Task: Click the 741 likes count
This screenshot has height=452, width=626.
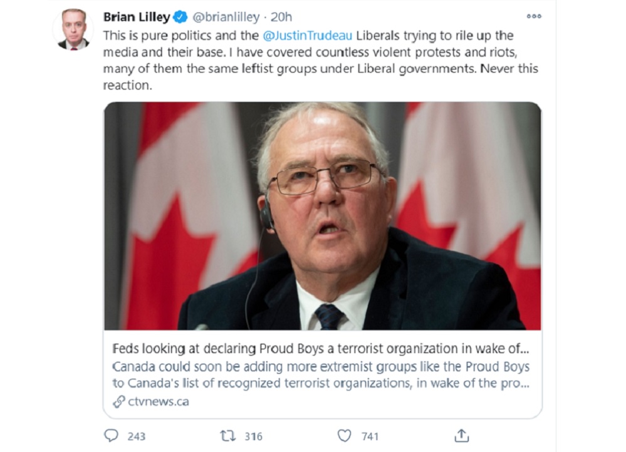Action: 370,436
